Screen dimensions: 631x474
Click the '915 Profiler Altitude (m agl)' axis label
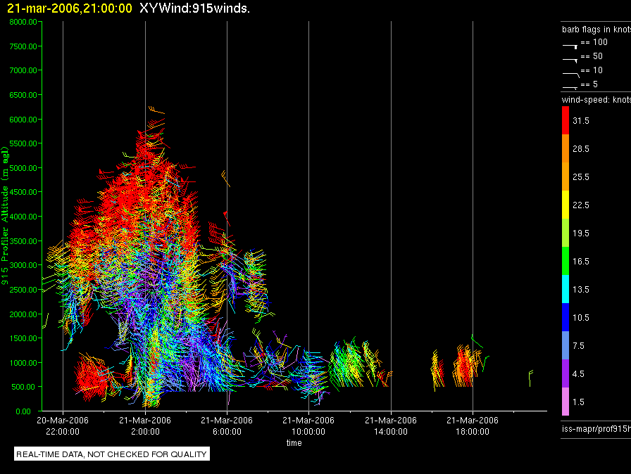(x=5, y=216)
